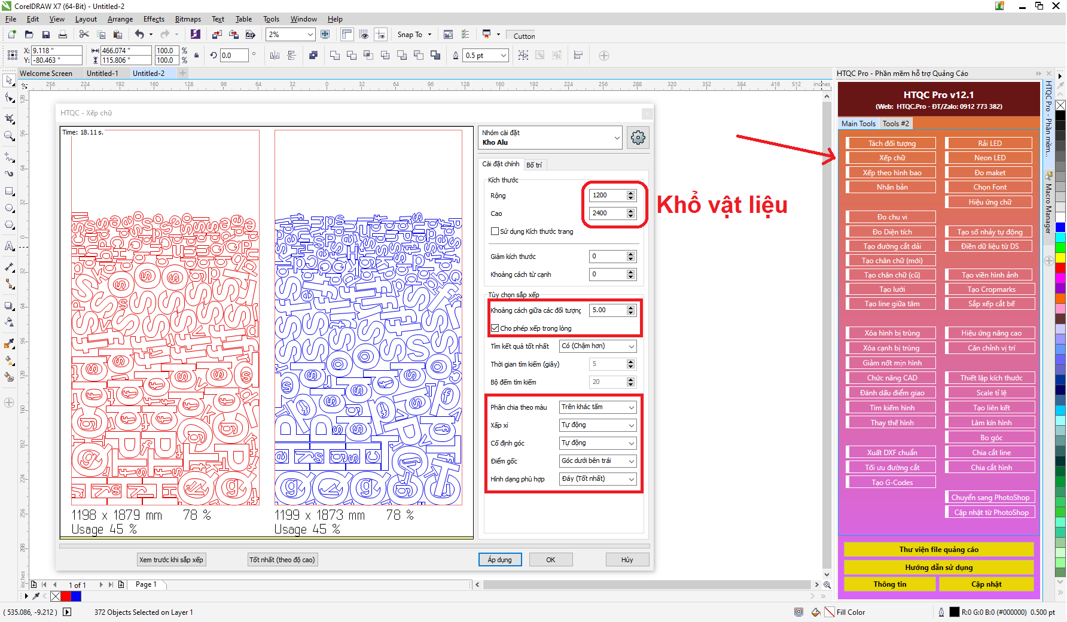Click the Publish to PDF icon

point(251,35)
